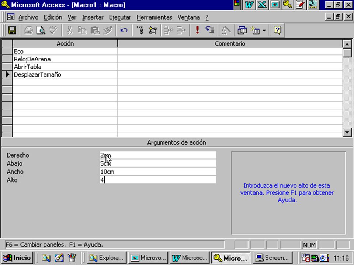Toggle Single Step mode icon
The width and height of the screenshot is (354, 265).
(x=210, y=30)
